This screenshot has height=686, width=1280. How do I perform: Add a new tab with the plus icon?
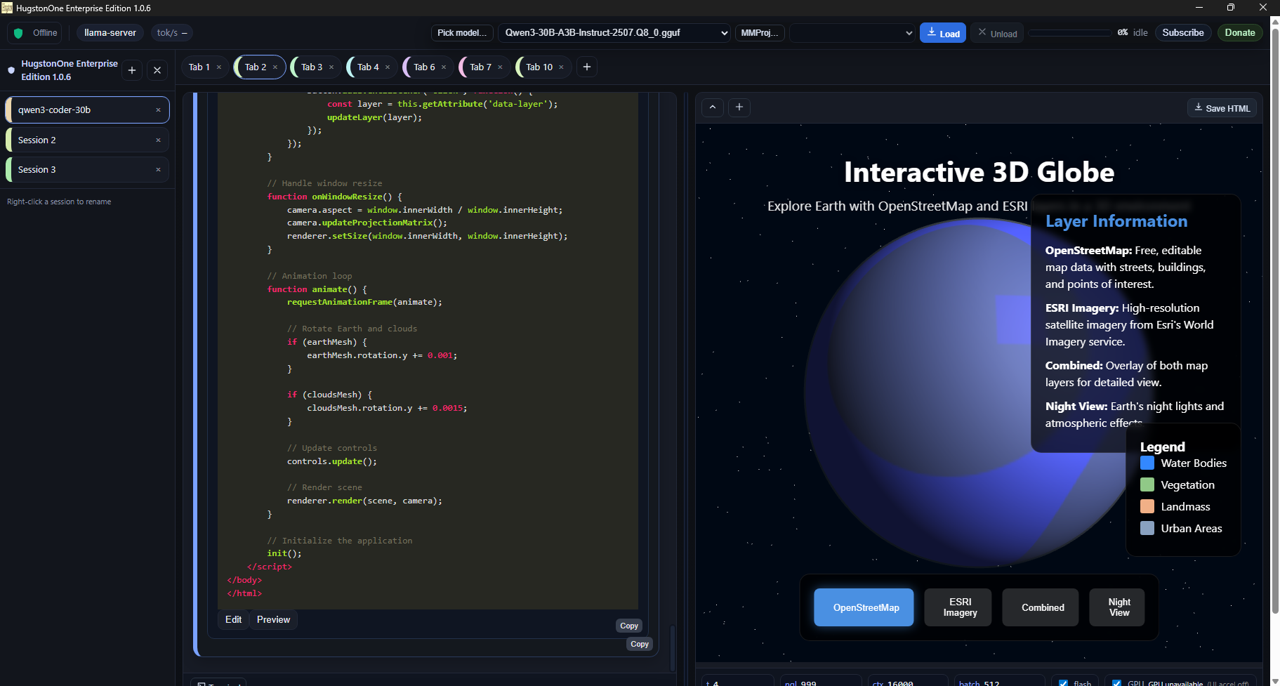(587, 67)
